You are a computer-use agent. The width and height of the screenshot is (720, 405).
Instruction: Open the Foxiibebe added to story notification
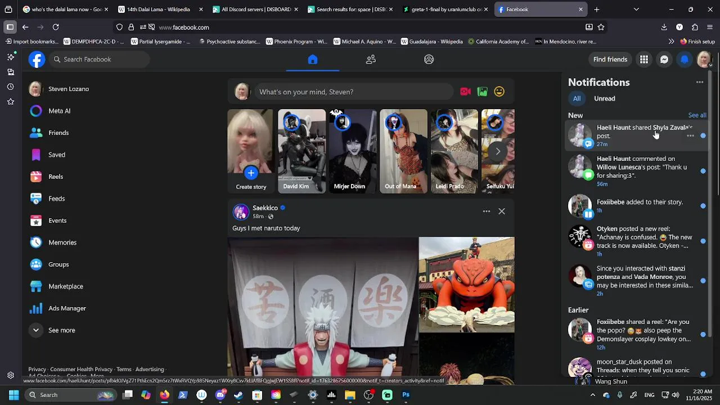click(x=636, y=206)
